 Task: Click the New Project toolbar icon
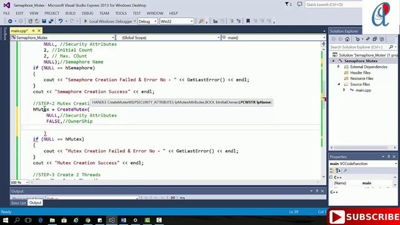click(x=30, y=21)
